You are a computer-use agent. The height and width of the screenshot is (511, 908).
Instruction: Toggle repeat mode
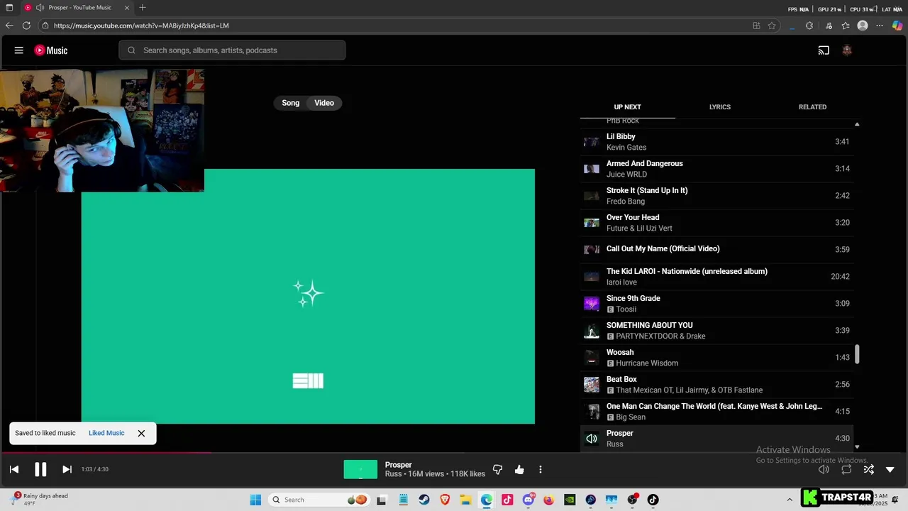(x=846, y=469)
